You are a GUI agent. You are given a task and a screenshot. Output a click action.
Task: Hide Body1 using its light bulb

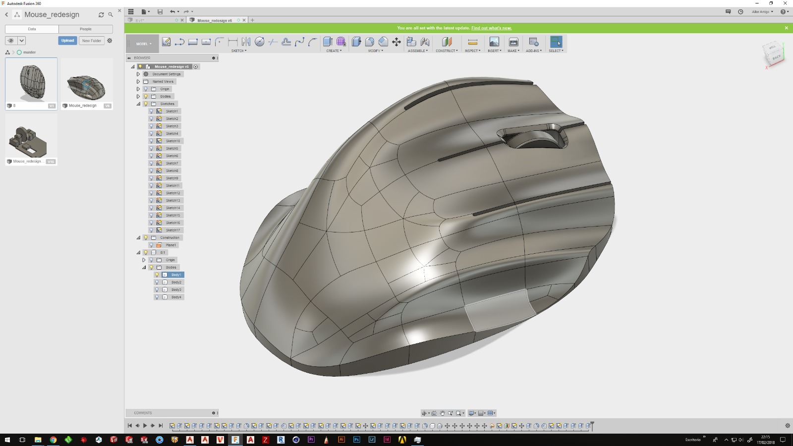[x=157, y=275]
